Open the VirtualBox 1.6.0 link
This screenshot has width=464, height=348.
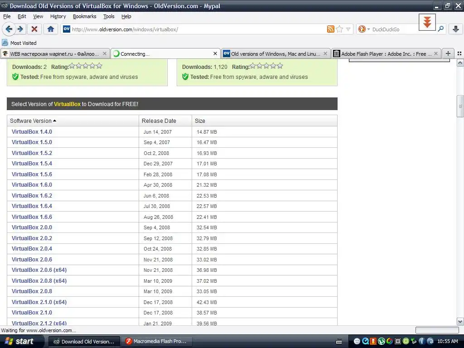pyautogui.click(x=32, y=185)
